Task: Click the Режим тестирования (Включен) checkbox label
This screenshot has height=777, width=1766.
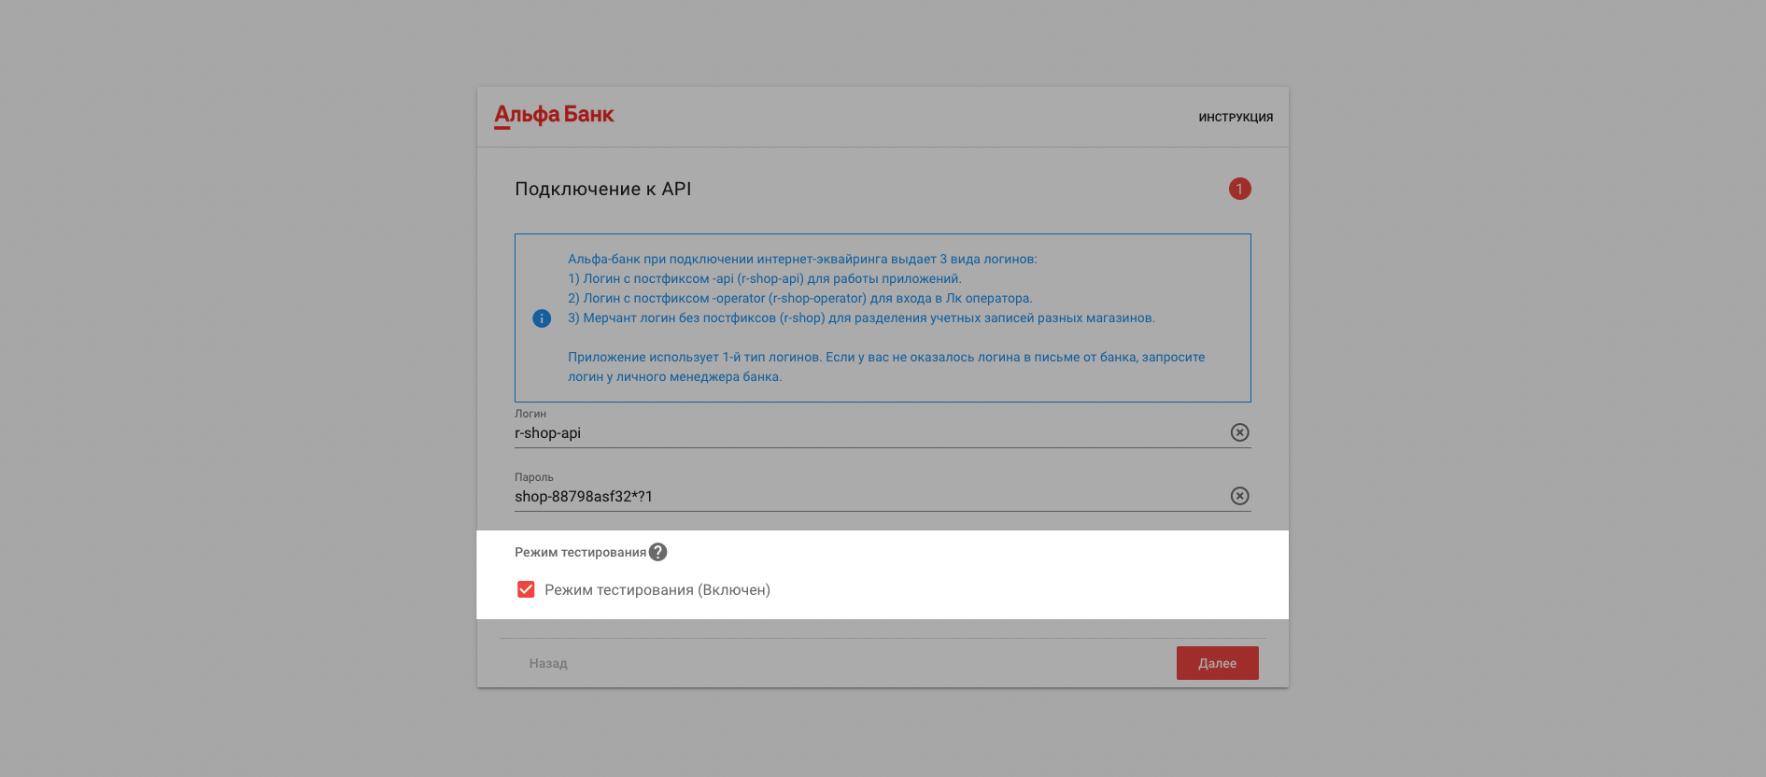Action: [x=657, y=590]
